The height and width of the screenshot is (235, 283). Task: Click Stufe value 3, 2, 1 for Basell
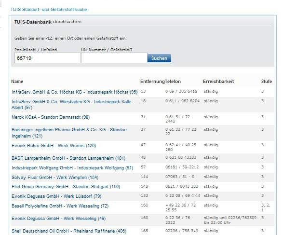[266, 207]
